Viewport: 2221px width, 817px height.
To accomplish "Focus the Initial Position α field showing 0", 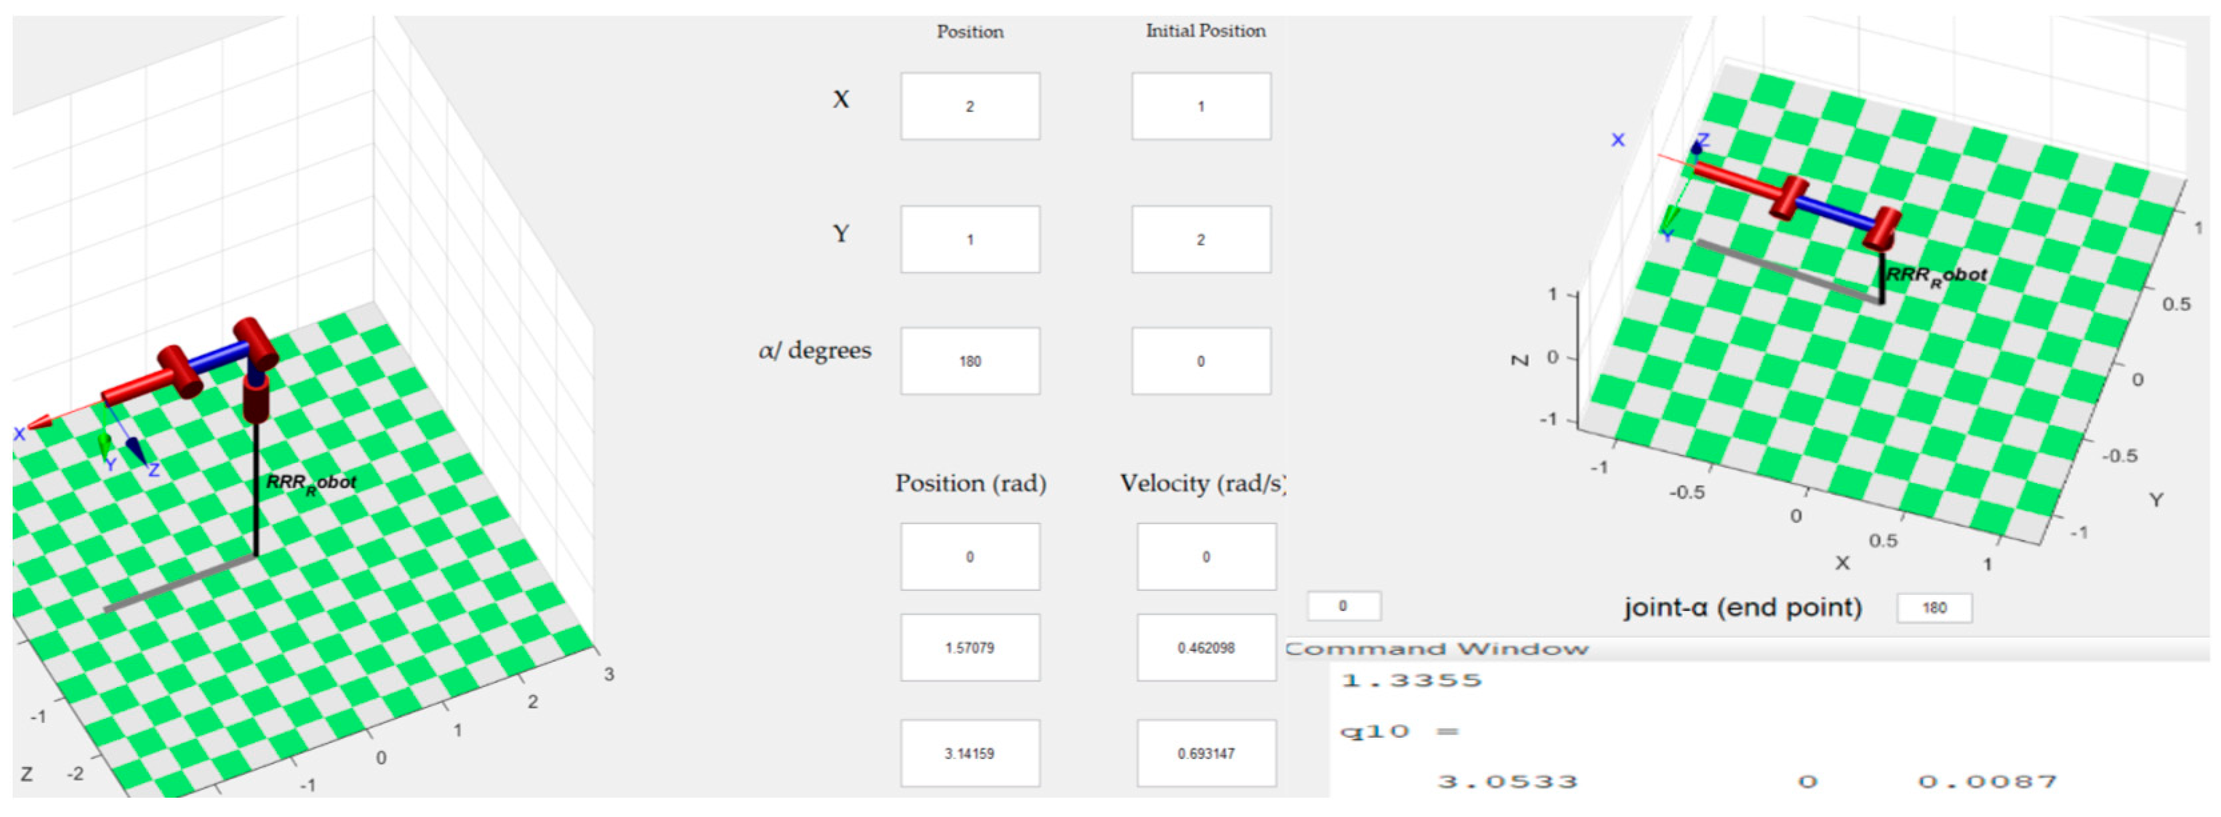I will [1200, 361].
